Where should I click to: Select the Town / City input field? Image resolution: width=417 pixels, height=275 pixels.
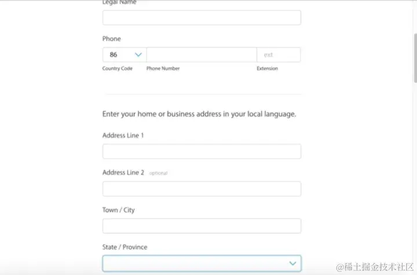coord(202,226)
